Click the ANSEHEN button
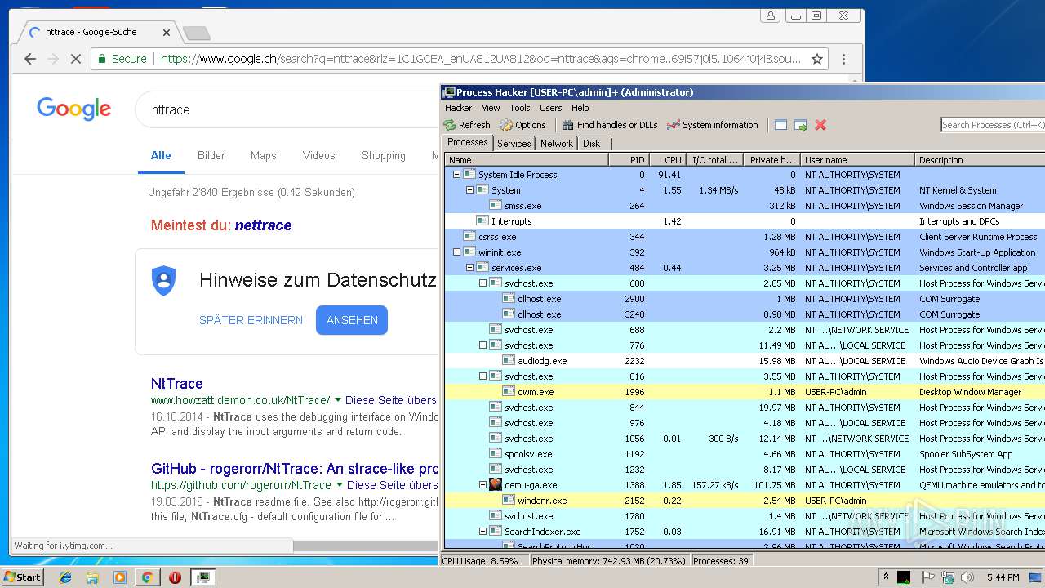The height and width of the screenshot is (588, 1045). coord(352,320)
